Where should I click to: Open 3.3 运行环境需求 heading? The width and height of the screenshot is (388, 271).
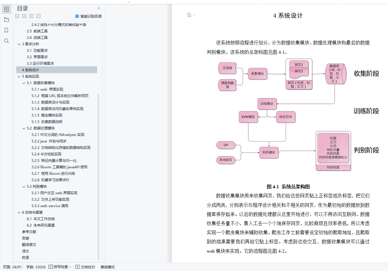tap(40, 64)
